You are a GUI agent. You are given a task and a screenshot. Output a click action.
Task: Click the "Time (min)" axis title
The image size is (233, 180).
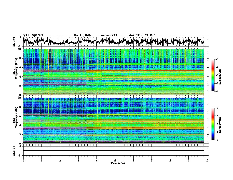[118, 163]
